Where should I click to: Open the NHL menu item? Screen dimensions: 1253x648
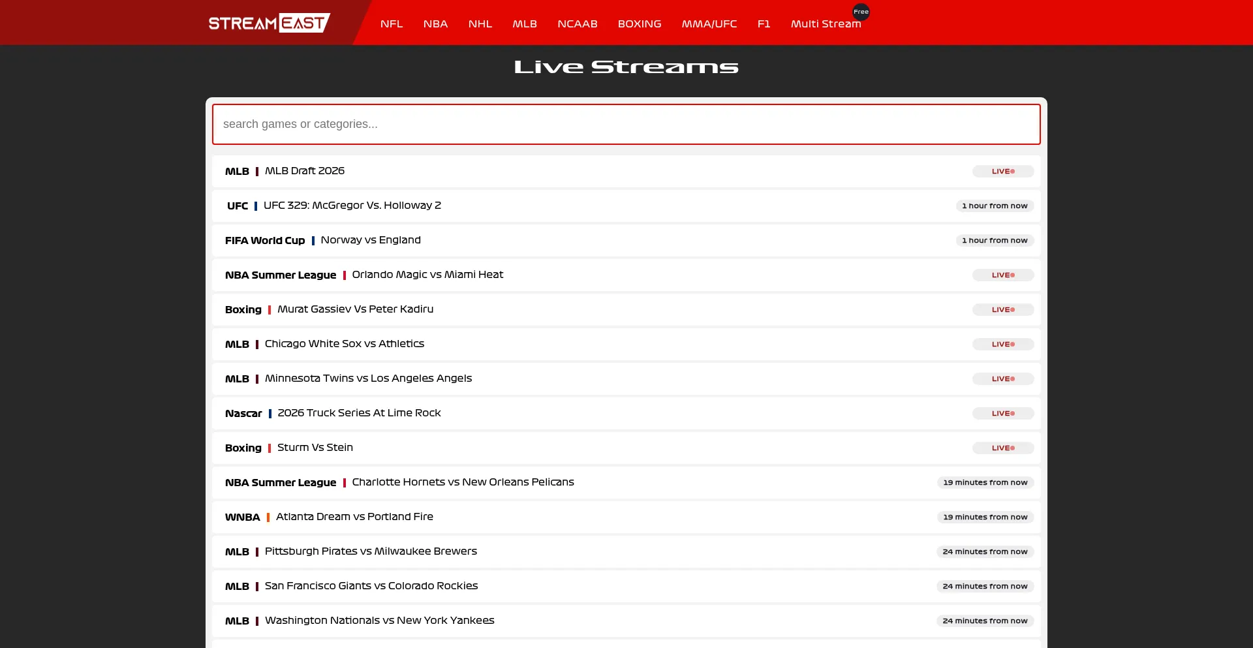[480, 24]
